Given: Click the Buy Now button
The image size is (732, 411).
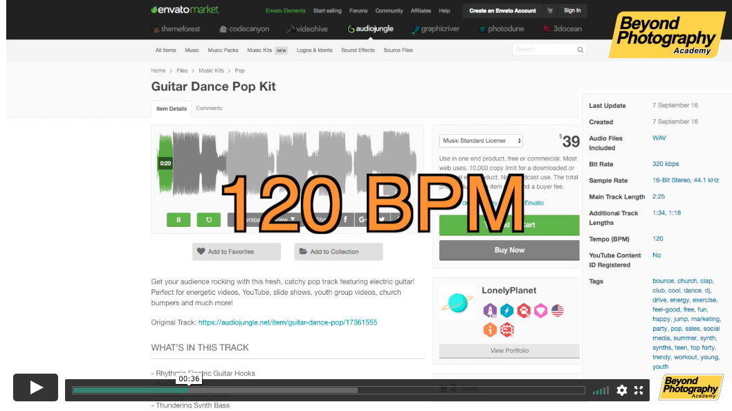Looking at the screenshot, I should (509, 250).
